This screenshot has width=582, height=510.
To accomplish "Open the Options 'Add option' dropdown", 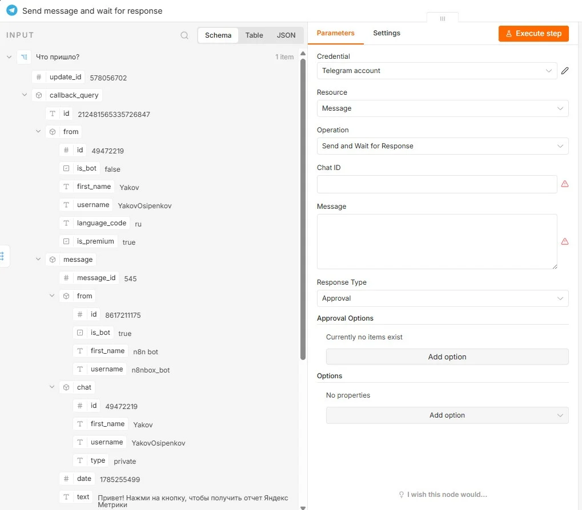I will (x=447, y=415).
